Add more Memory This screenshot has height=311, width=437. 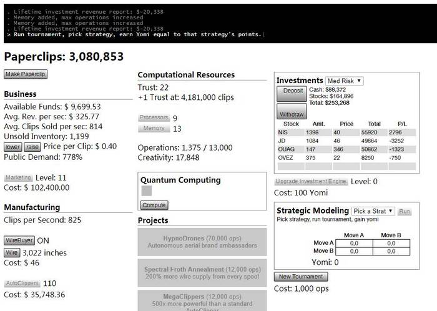pos(154,128)
